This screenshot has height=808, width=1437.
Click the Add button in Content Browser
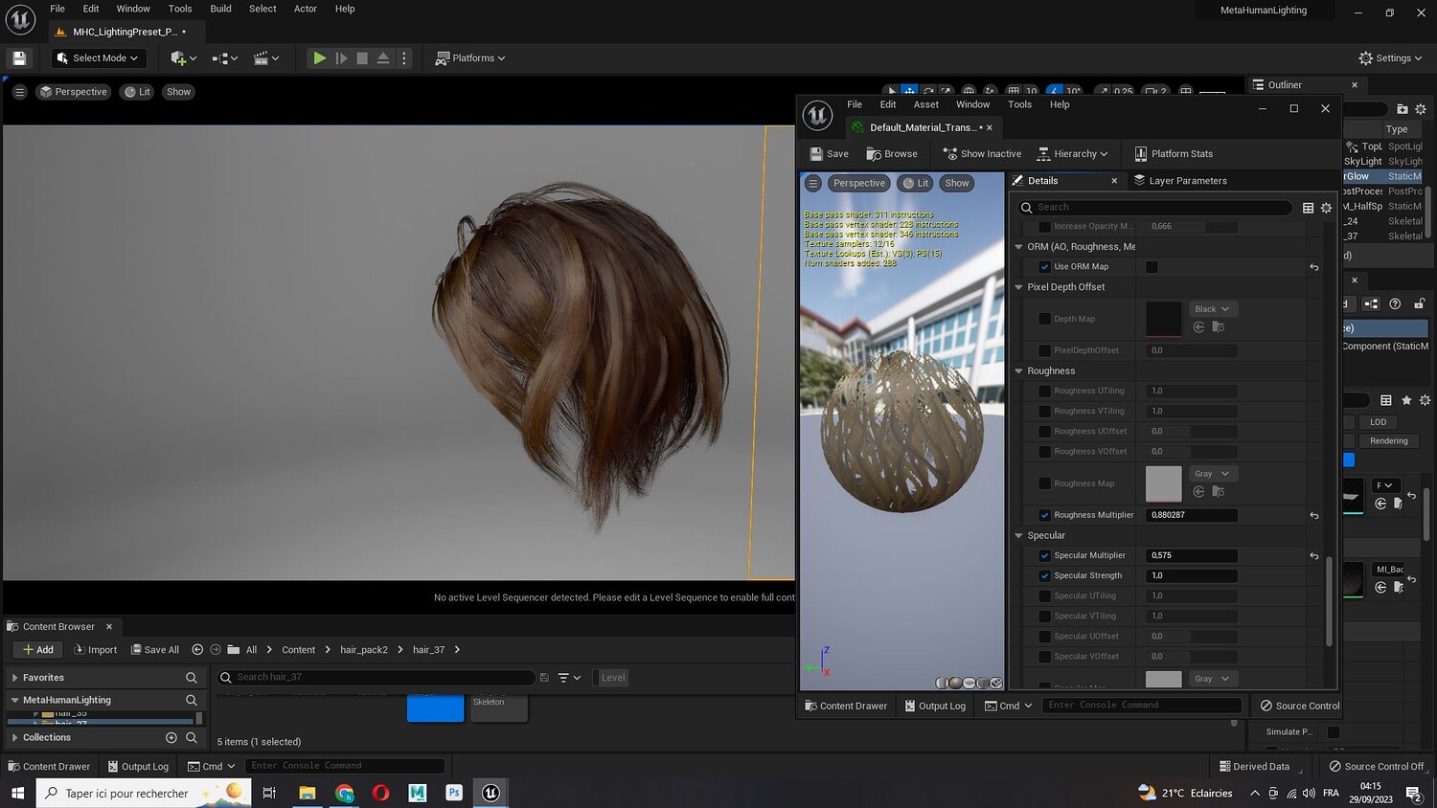coord(38,650)
